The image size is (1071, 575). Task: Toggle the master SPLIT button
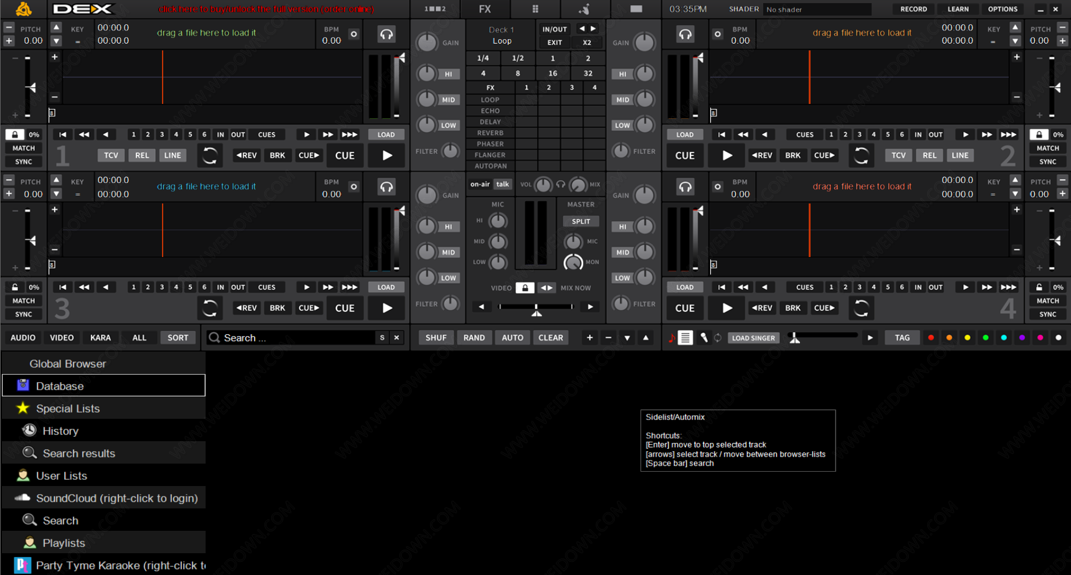(581, 222)
